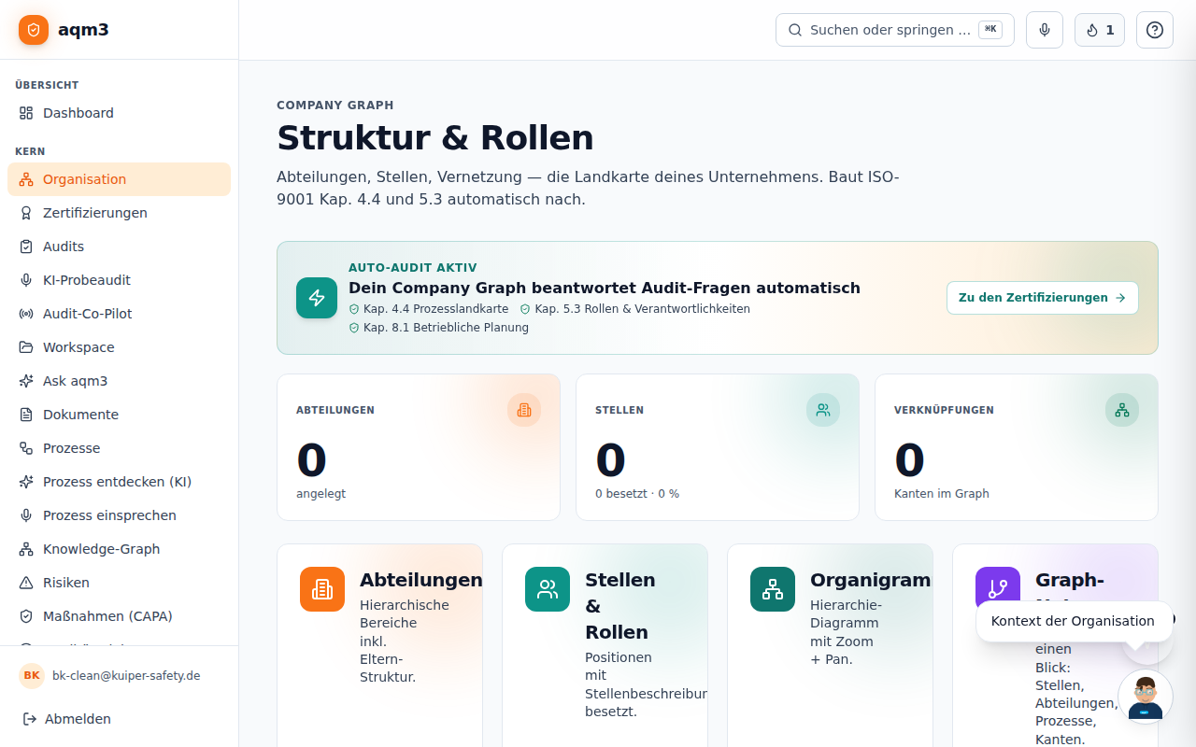Open the help question mark button

(1155, 30)
